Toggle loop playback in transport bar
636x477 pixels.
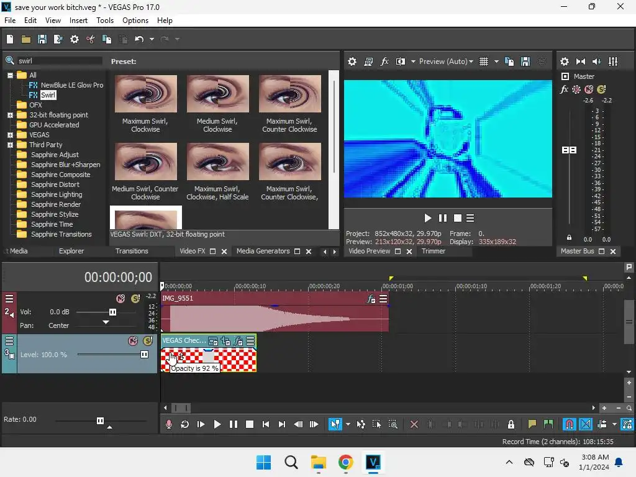tap(184, 424)
